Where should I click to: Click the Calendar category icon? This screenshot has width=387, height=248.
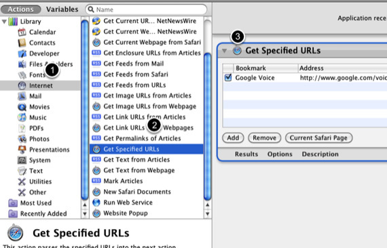(22, 32)
